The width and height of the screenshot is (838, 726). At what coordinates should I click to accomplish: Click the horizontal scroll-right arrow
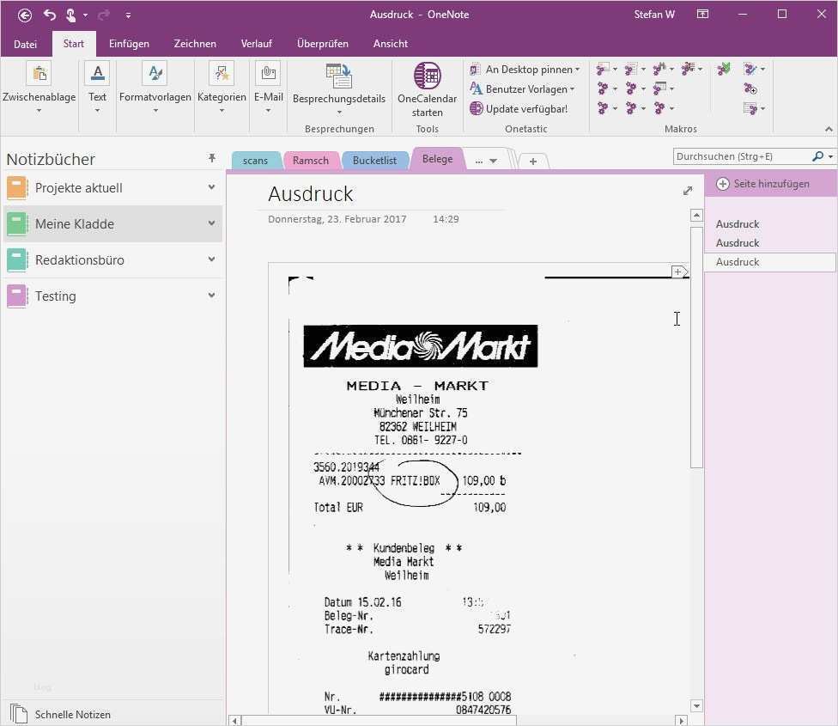[681, 721]
